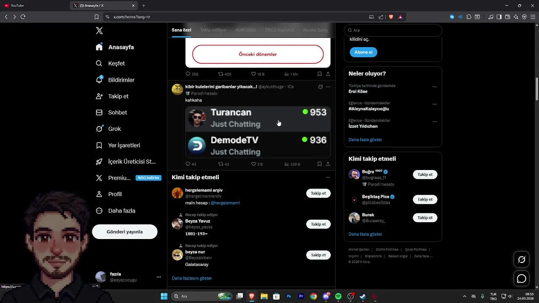Click Daha fazlasını göster link in feed

192,278
